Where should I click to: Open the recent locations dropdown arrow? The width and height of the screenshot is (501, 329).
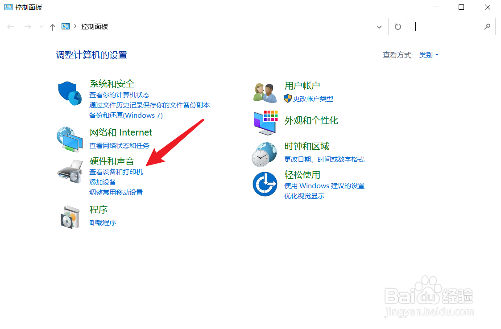(41, 27)
